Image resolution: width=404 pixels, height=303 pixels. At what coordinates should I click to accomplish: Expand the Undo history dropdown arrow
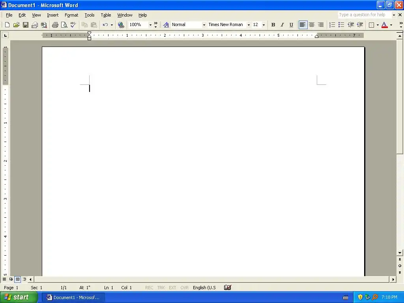pyautogui.click(x=112, y=25)
